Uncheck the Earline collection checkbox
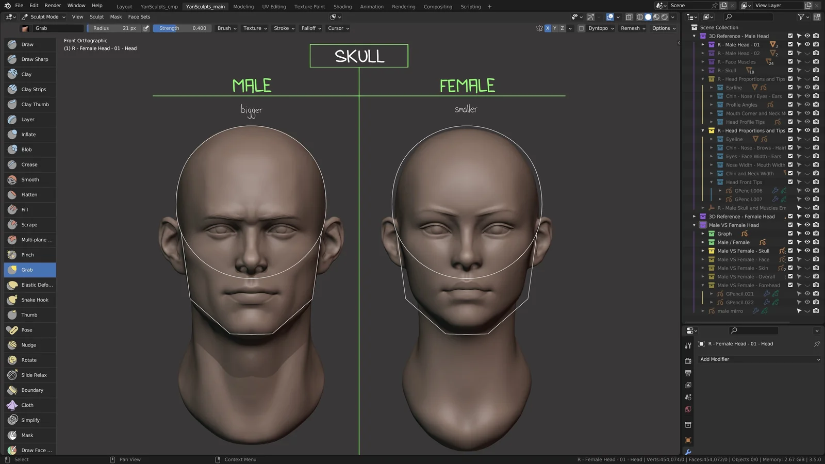Image resolution: width=825 pixels, height=464 pixels. point(790,87)
